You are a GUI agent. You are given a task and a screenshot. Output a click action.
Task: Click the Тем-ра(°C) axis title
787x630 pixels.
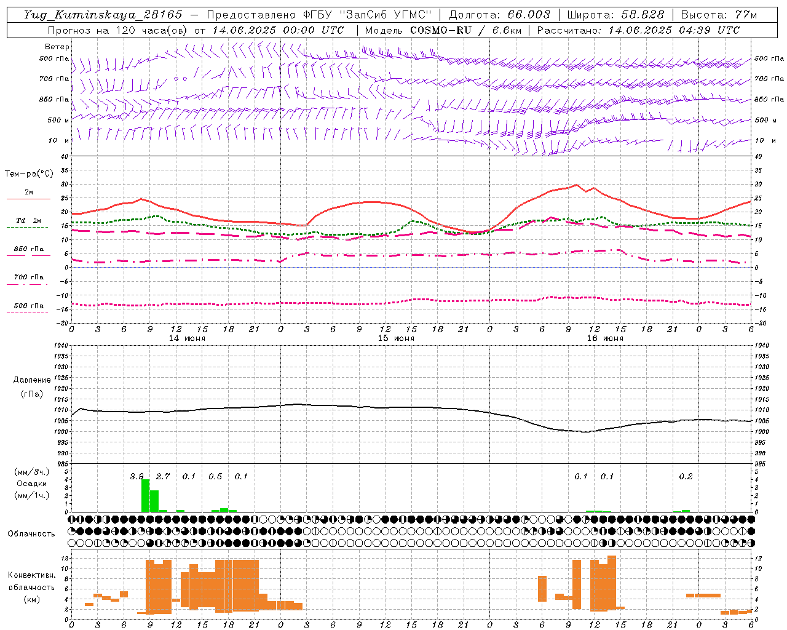[29, 174]
